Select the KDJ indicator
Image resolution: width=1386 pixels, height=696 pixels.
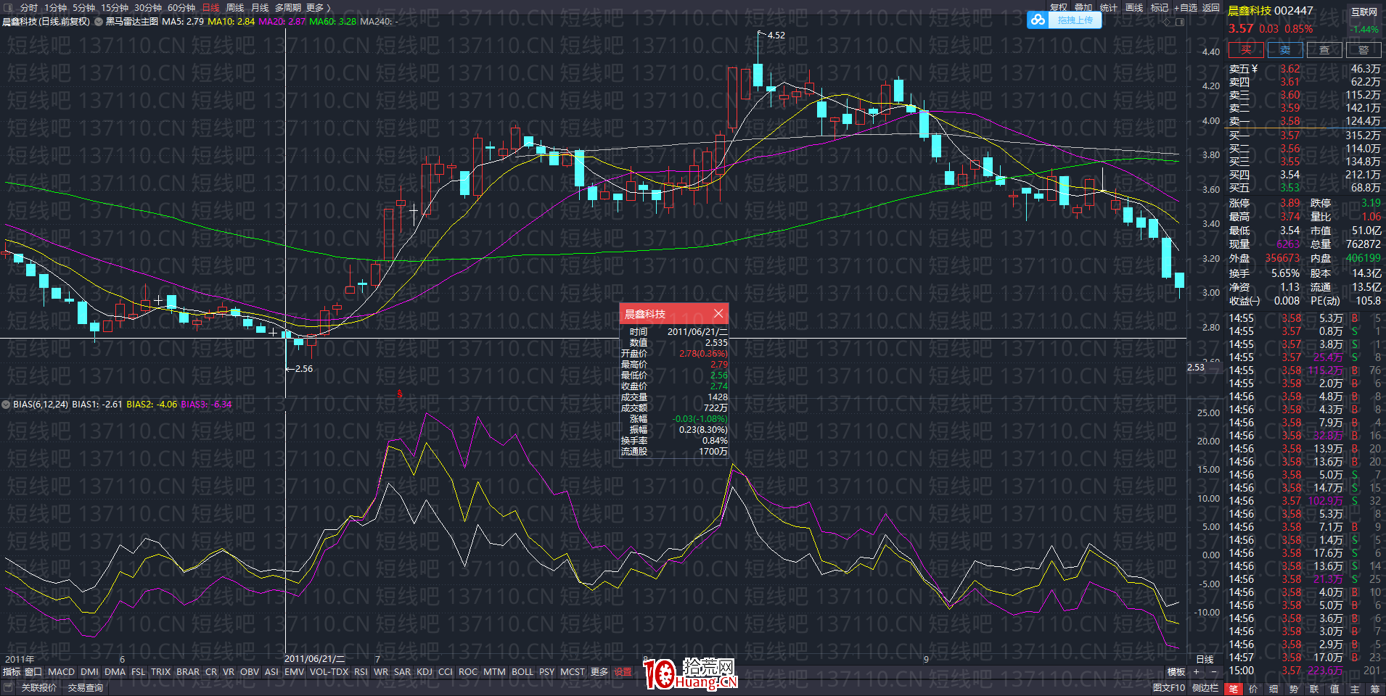(x=425, y=672)
